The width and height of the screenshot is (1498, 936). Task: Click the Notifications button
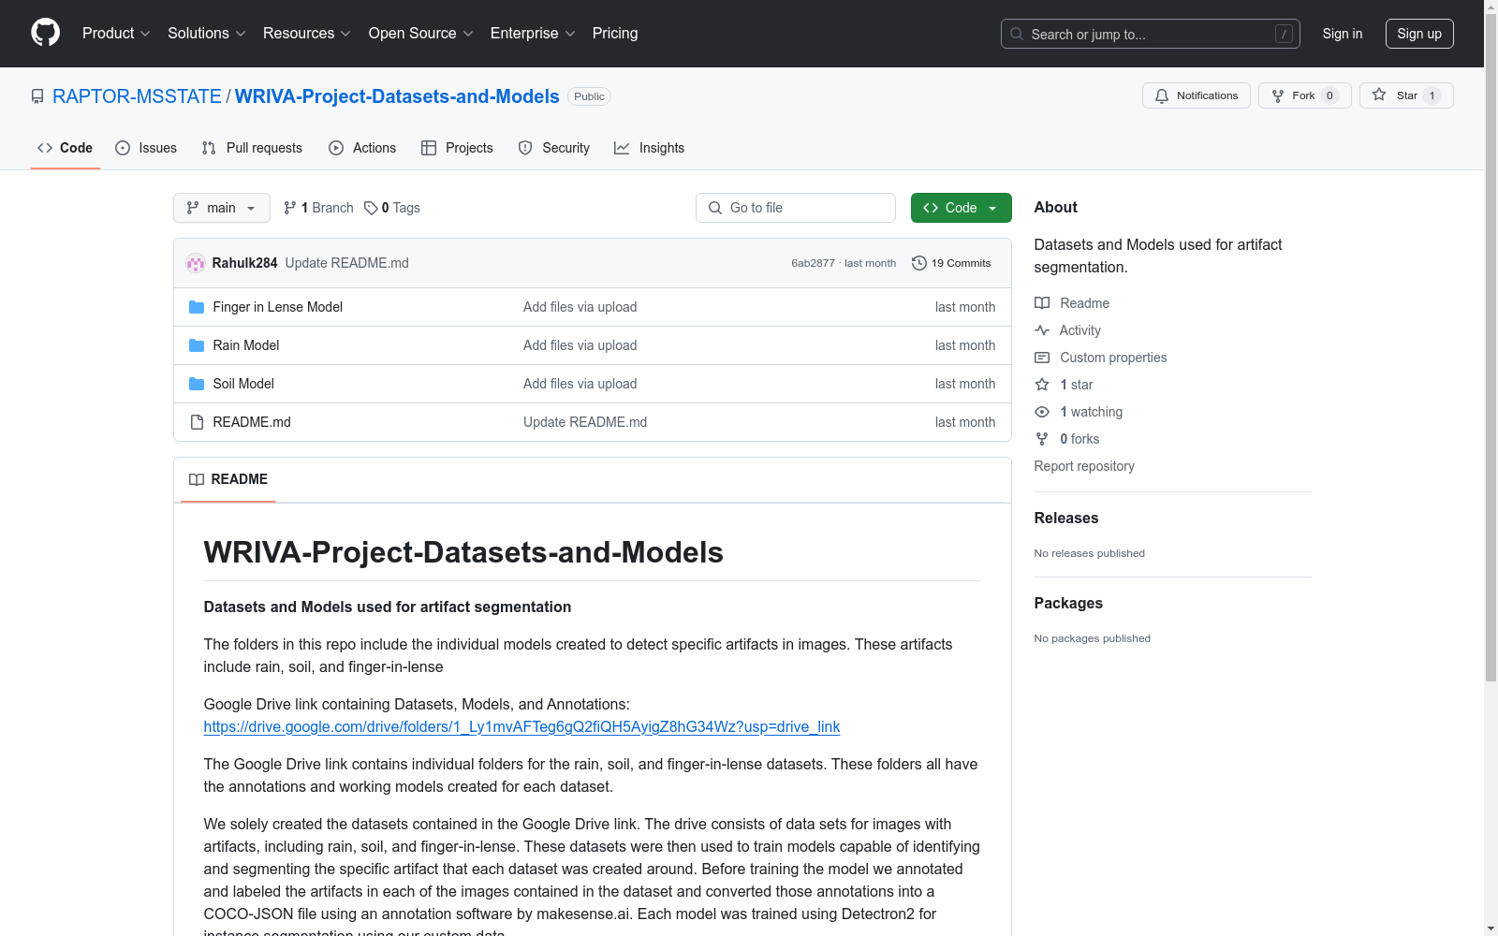point(1197,95)
